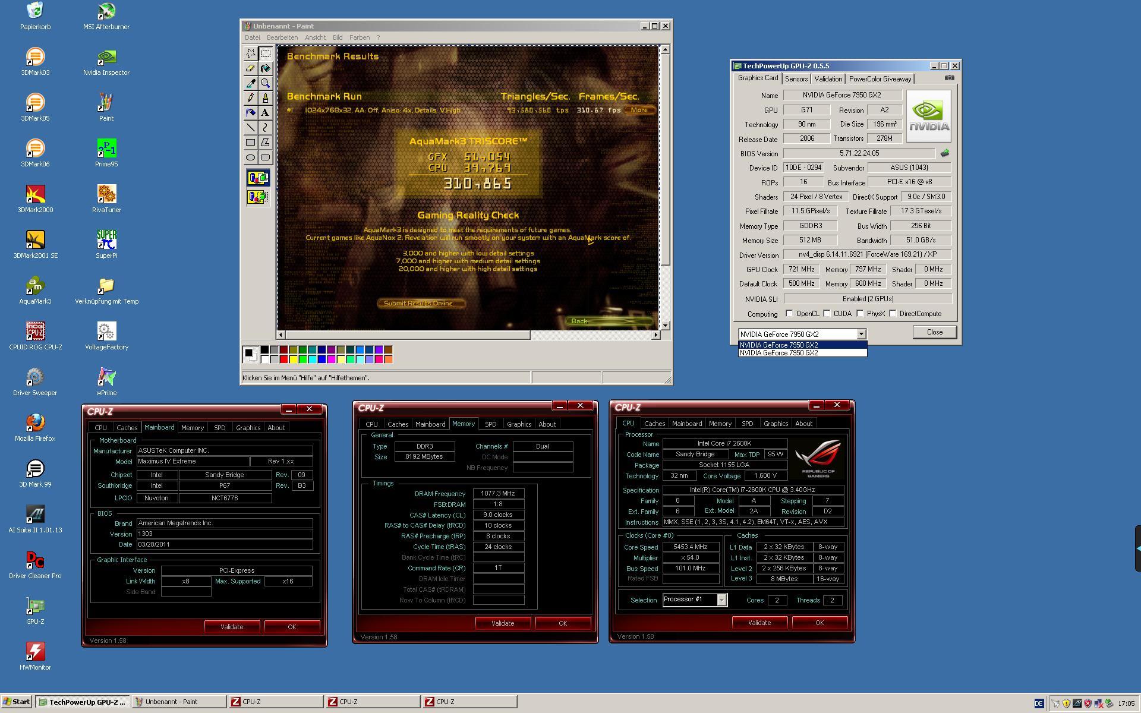Image resolution: width=1141 pixels, height=713 pixels.
Task: Select the second NVIDIA GeForce 7950 GX2 entry
Action: 802,353
